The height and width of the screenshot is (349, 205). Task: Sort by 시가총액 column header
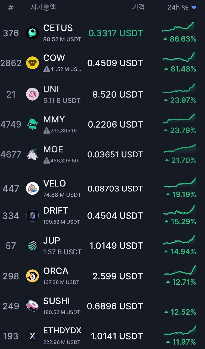[43, 7]
